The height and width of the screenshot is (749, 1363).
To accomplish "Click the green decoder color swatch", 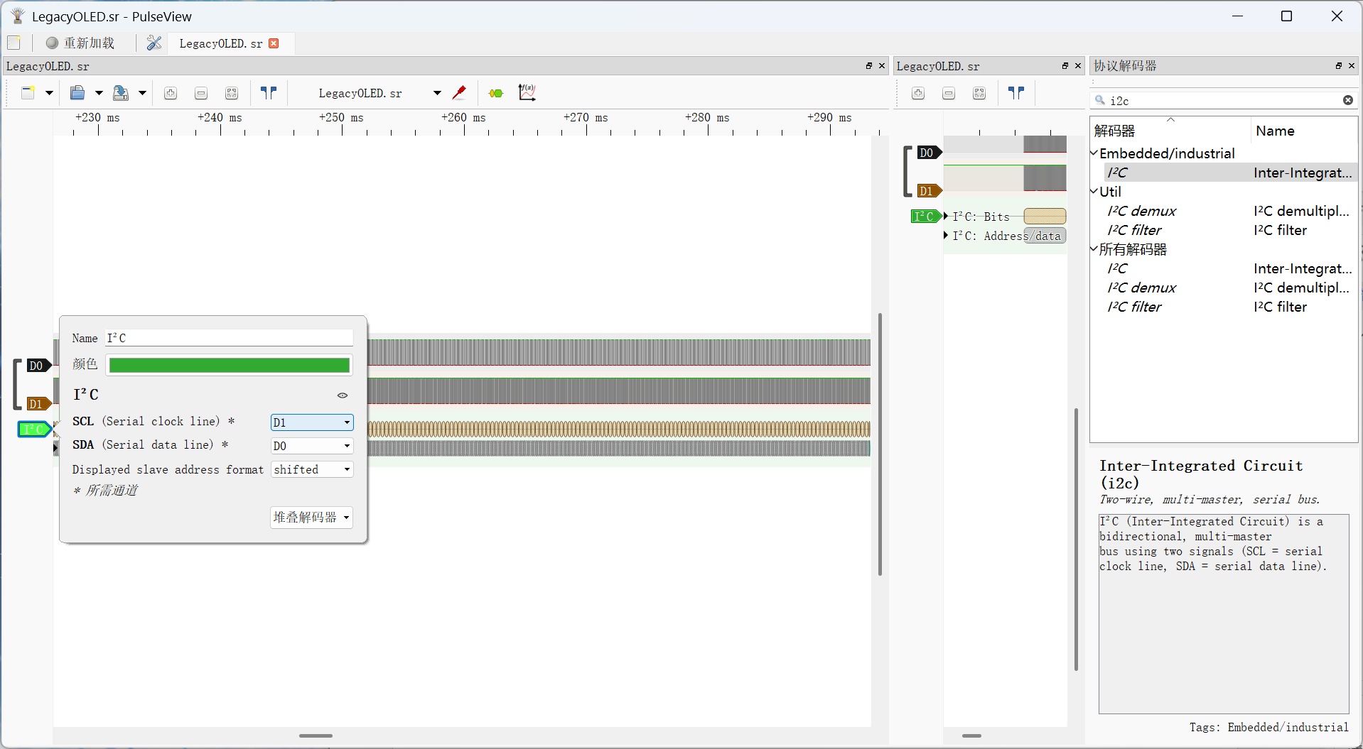I will pyautogui.click(x=229, y=365).
